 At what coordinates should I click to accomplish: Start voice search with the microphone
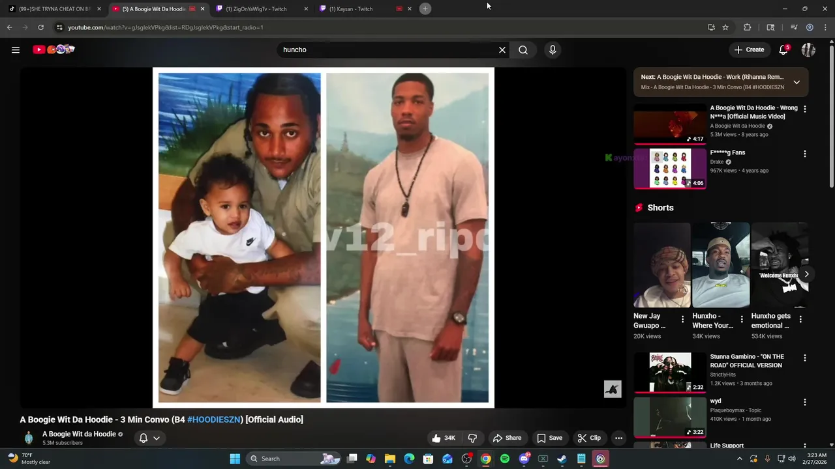pos(553,50)
